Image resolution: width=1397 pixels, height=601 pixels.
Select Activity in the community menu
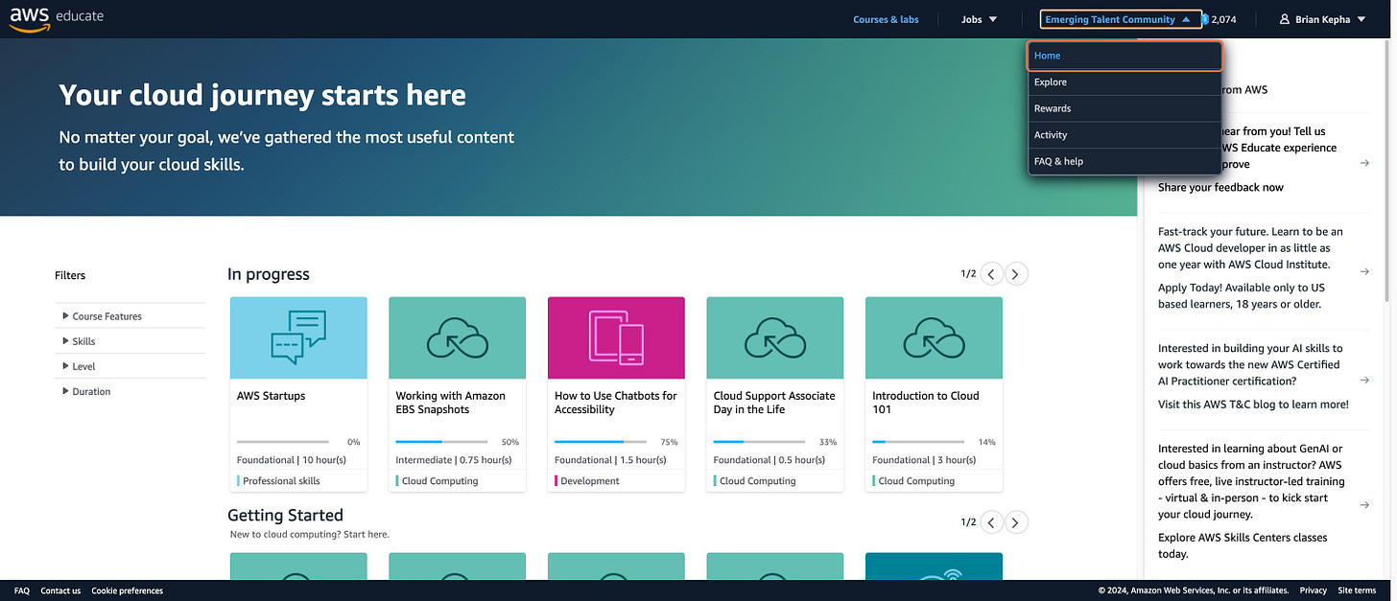click(x=1125, y=135)
